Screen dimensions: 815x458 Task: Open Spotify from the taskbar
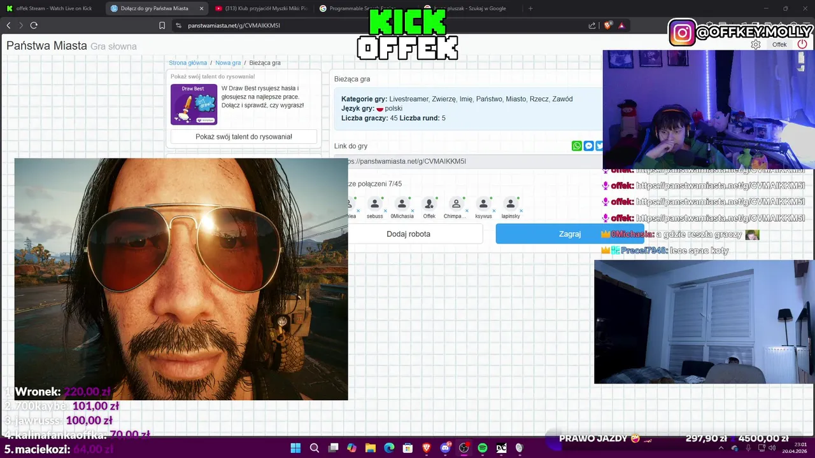pos(483,448)
